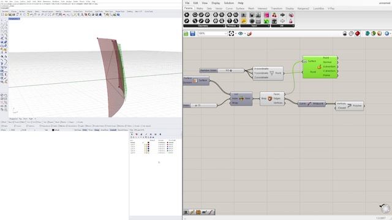392x220 pixels.
Task: Switch to the LunchBox component tab
Action: pyautogui.click(x=318, y=9)
